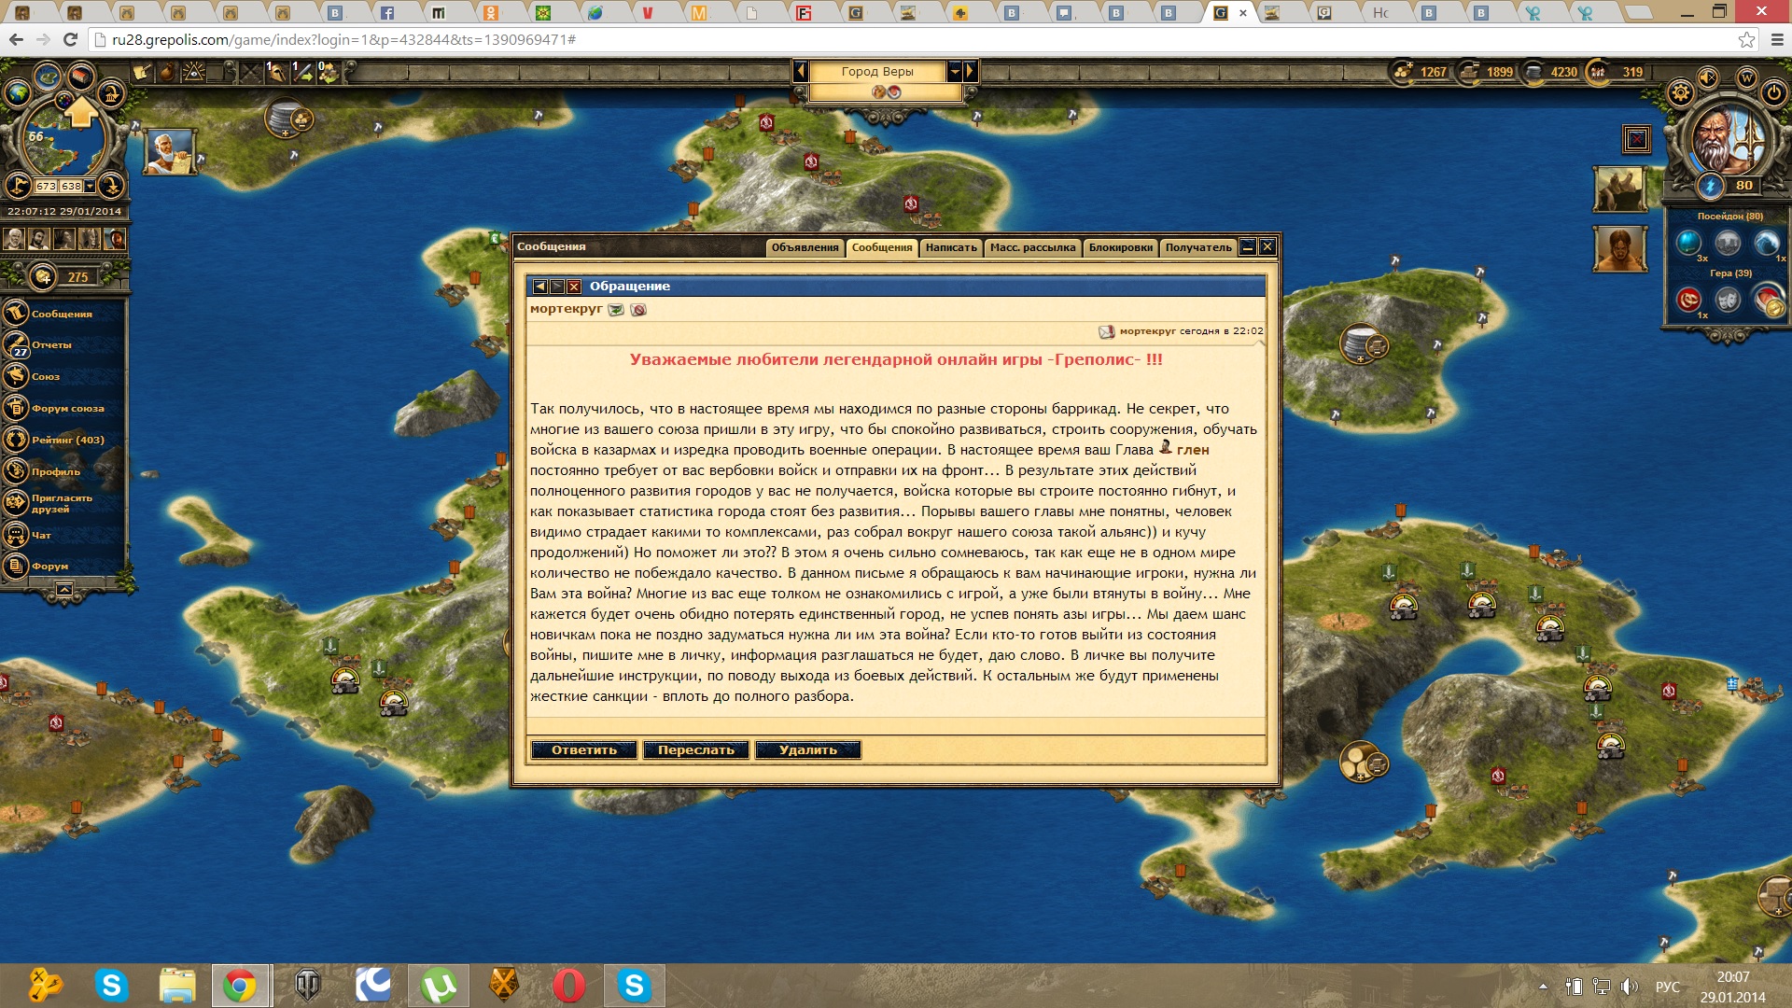Open the wiki W icon

[x=1747, y=77]
